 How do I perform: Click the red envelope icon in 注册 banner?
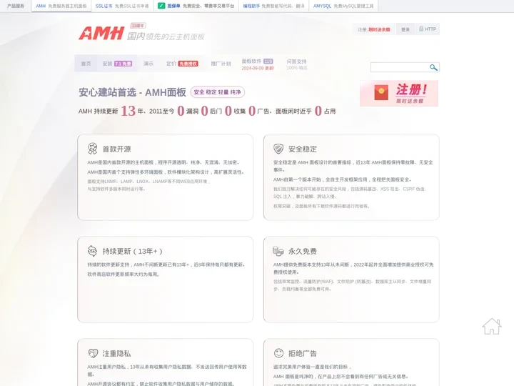[381, 92]
